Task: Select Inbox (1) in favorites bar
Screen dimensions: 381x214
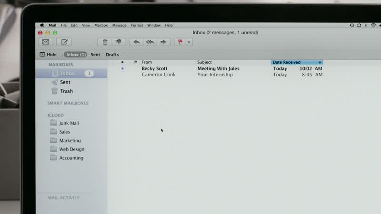Action: [x=76, y=55]
